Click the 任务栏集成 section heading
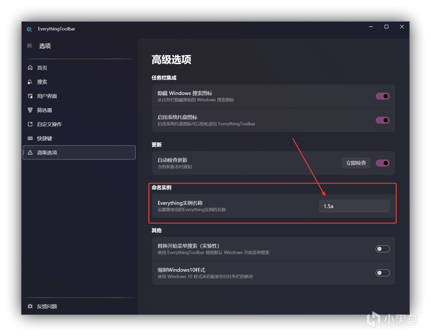The height and width of the screenshot is (336, 431). [164, 78]
